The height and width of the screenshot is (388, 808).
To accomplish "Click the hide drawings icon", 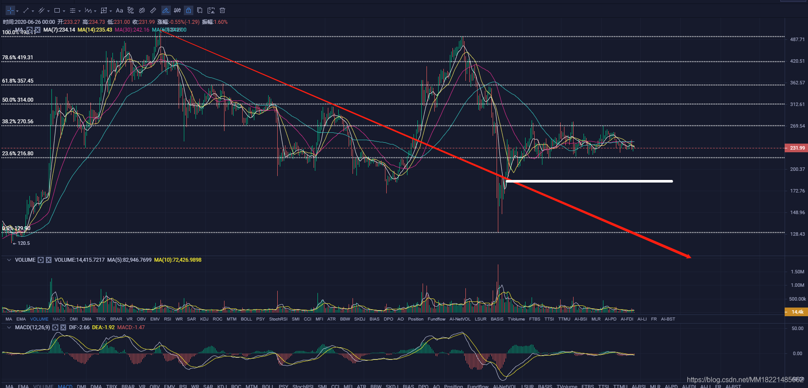I will pos(142,10).
